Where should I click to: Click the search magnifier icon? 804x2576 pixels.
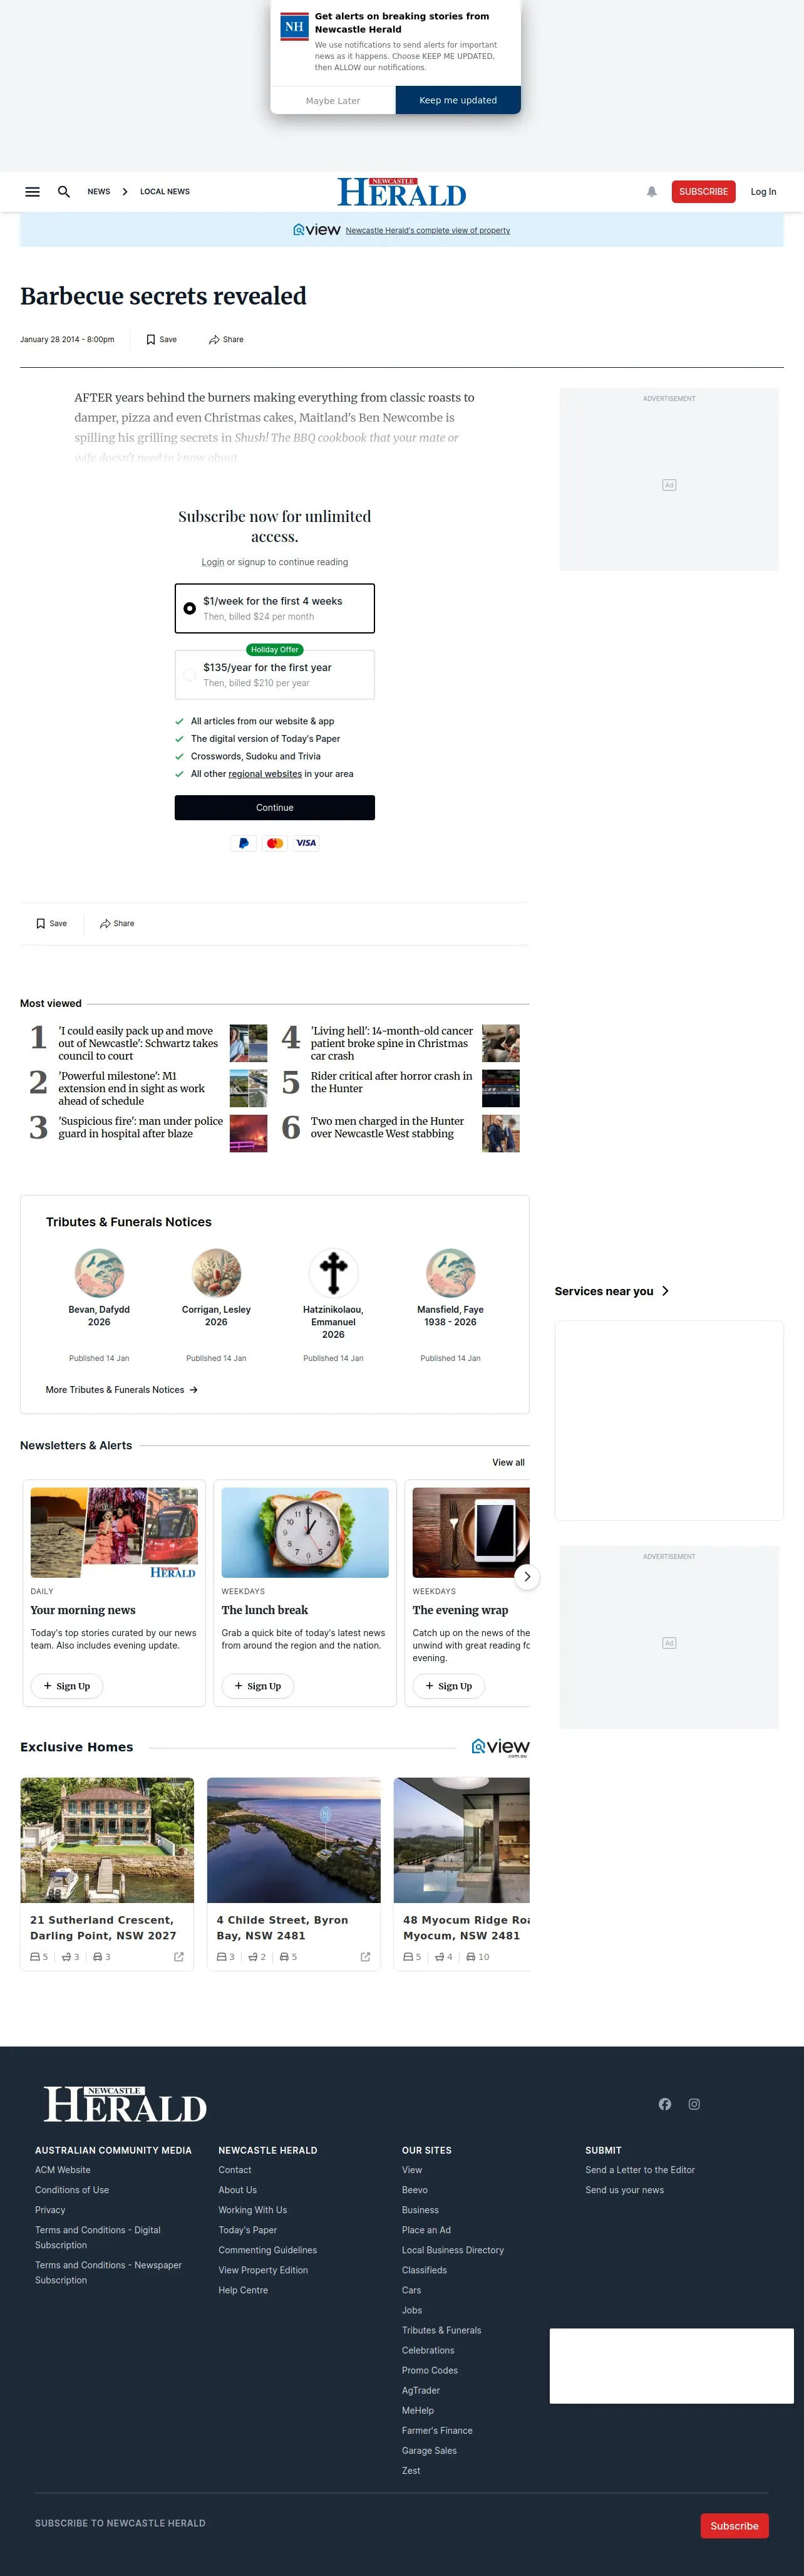point(64,192)
